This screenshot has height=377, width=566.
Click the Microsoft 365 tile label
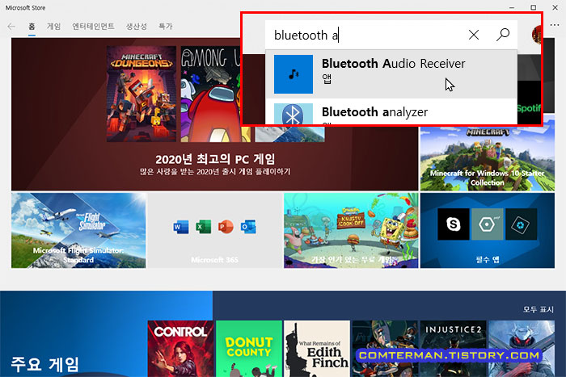(x=215, y=260)
